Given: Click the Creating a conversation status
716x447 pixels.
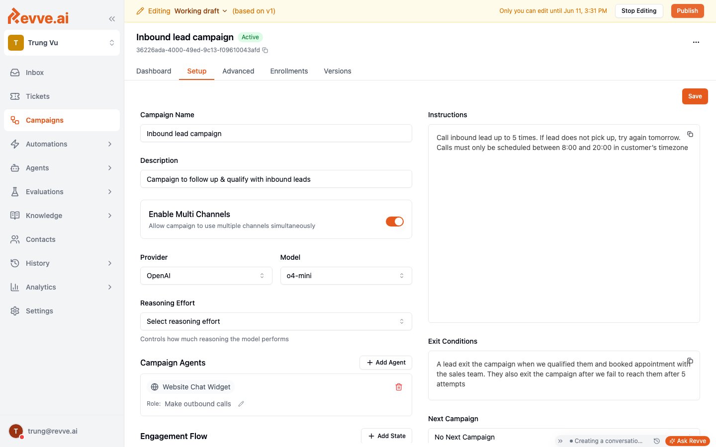Looking at the screenshot, I should point(606,441).
